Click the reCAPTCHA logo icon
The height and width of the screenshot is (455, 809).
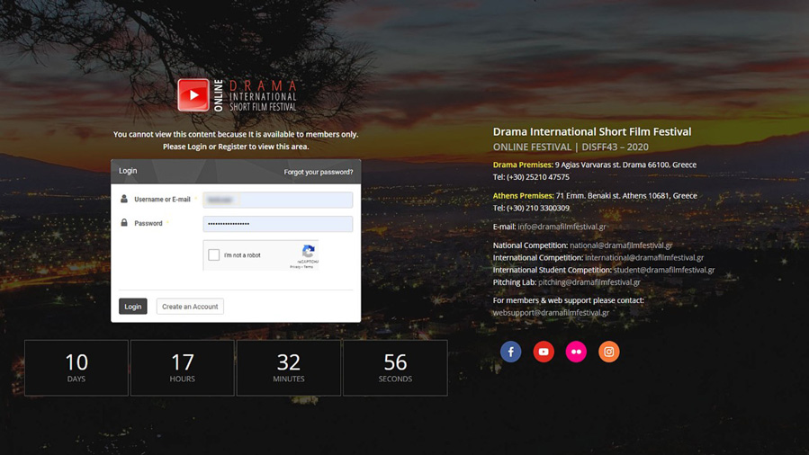308,252
